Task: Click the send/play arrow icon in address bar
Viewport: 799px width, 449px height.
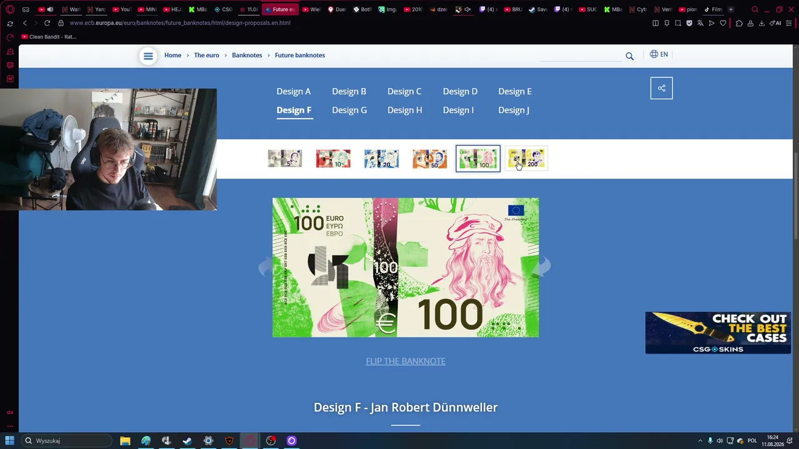Action: [x=712, y=23]
